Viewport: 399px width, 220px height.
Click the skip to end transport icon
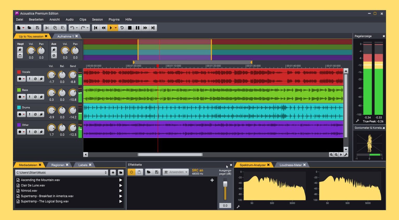point(153,28)
